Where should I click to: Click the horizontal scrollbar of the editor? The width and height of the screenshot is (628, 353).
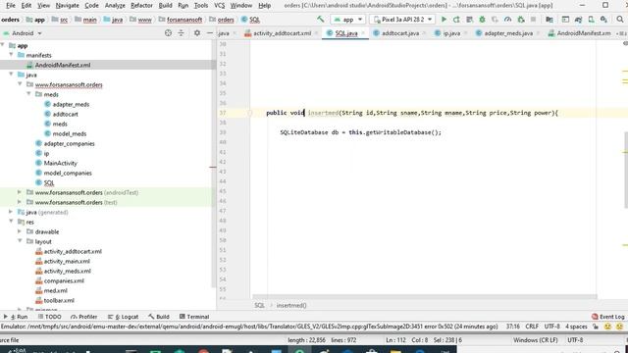(425, 297)
